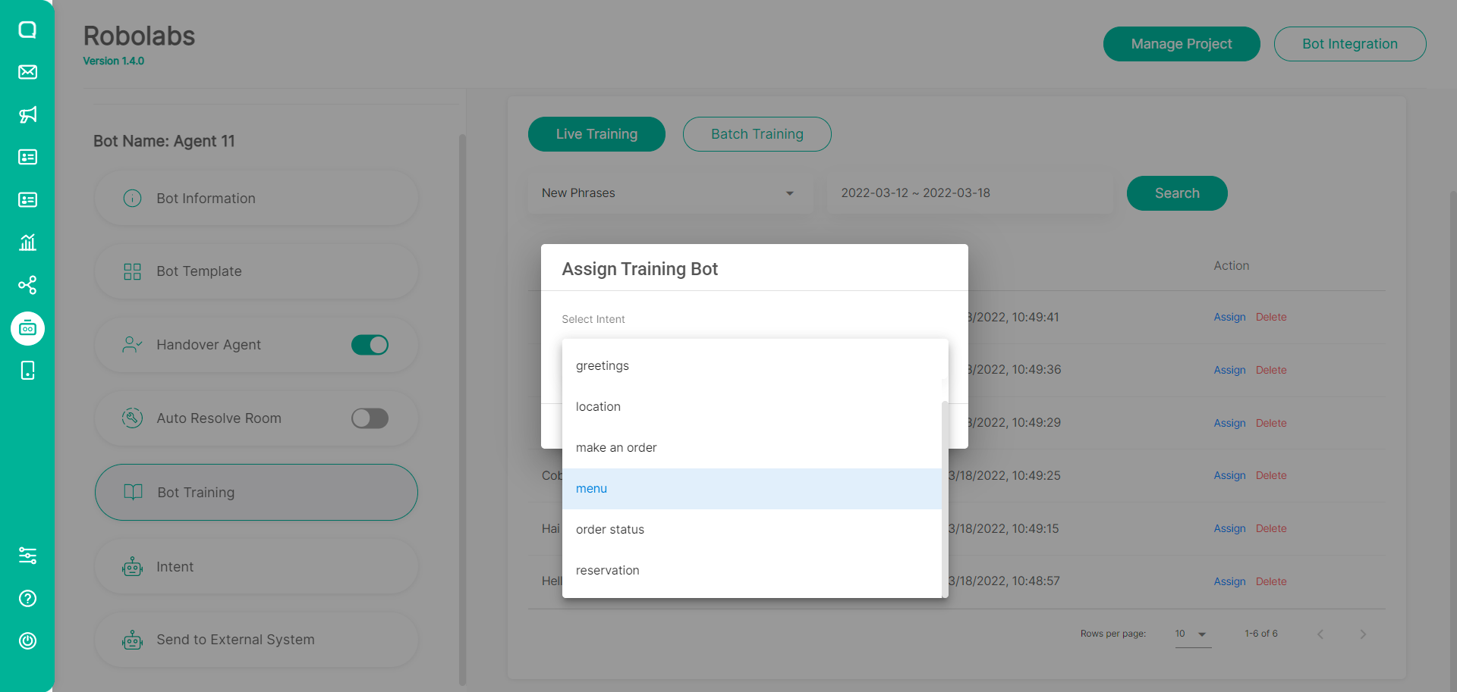Select the active bot icon in sidebar
This screenshot has width=1457, height=692.
tap(27, 328)
